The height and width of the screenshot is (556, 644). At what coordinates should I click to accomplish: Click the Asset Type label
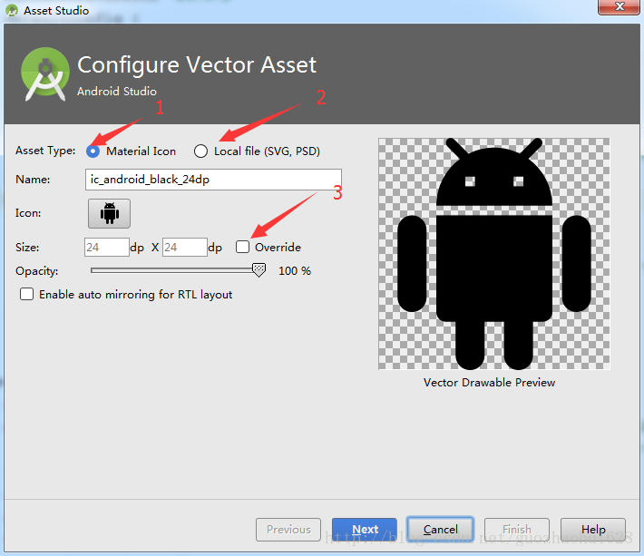pyautogui.click(x=45, y=151)
